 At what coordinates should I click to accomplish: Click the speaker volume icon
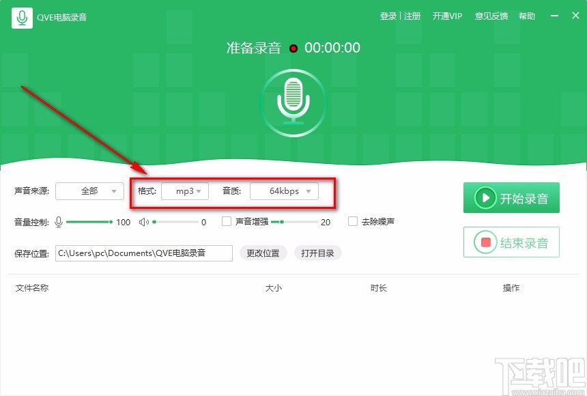144,221
